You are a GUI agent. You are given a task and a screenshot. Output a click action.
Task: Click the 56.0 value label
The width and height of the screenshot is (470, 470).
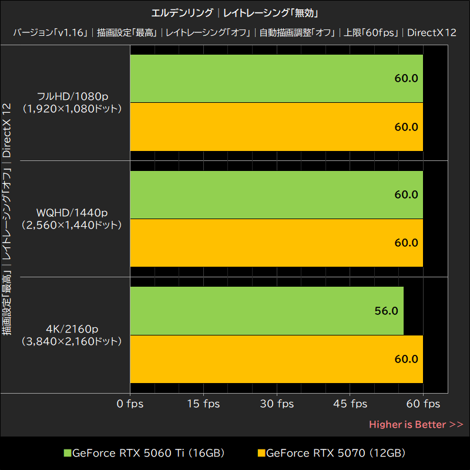pos(386,311)
